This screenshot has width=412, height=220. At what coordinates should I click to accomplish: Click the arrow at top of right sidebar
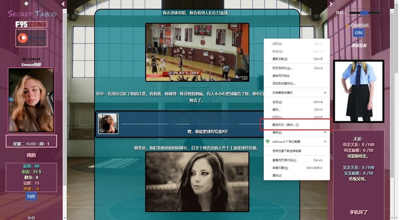click(331, 4)
